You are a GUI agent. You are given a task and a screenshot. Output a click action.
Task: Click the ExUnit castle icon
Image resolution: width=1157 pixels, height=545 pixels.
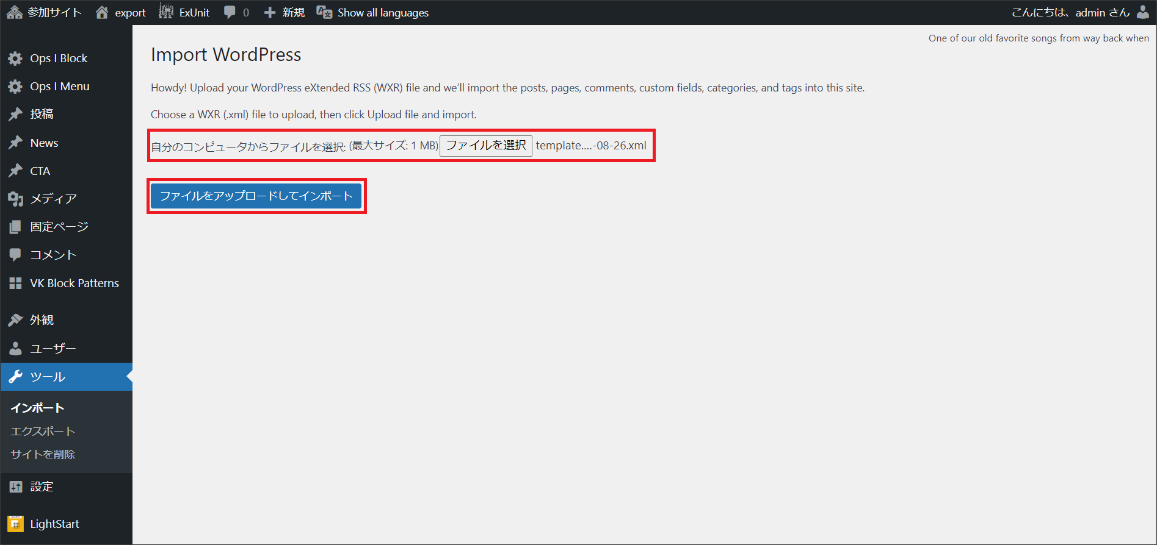pyautogui.click(x=166, y=12)
